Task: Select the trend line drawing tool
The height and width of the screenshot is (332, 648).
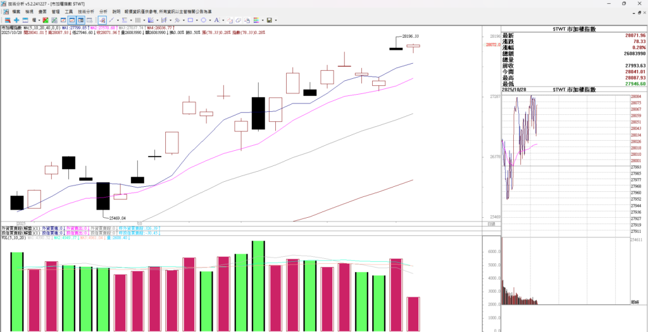Action: (x=111, y=20)
